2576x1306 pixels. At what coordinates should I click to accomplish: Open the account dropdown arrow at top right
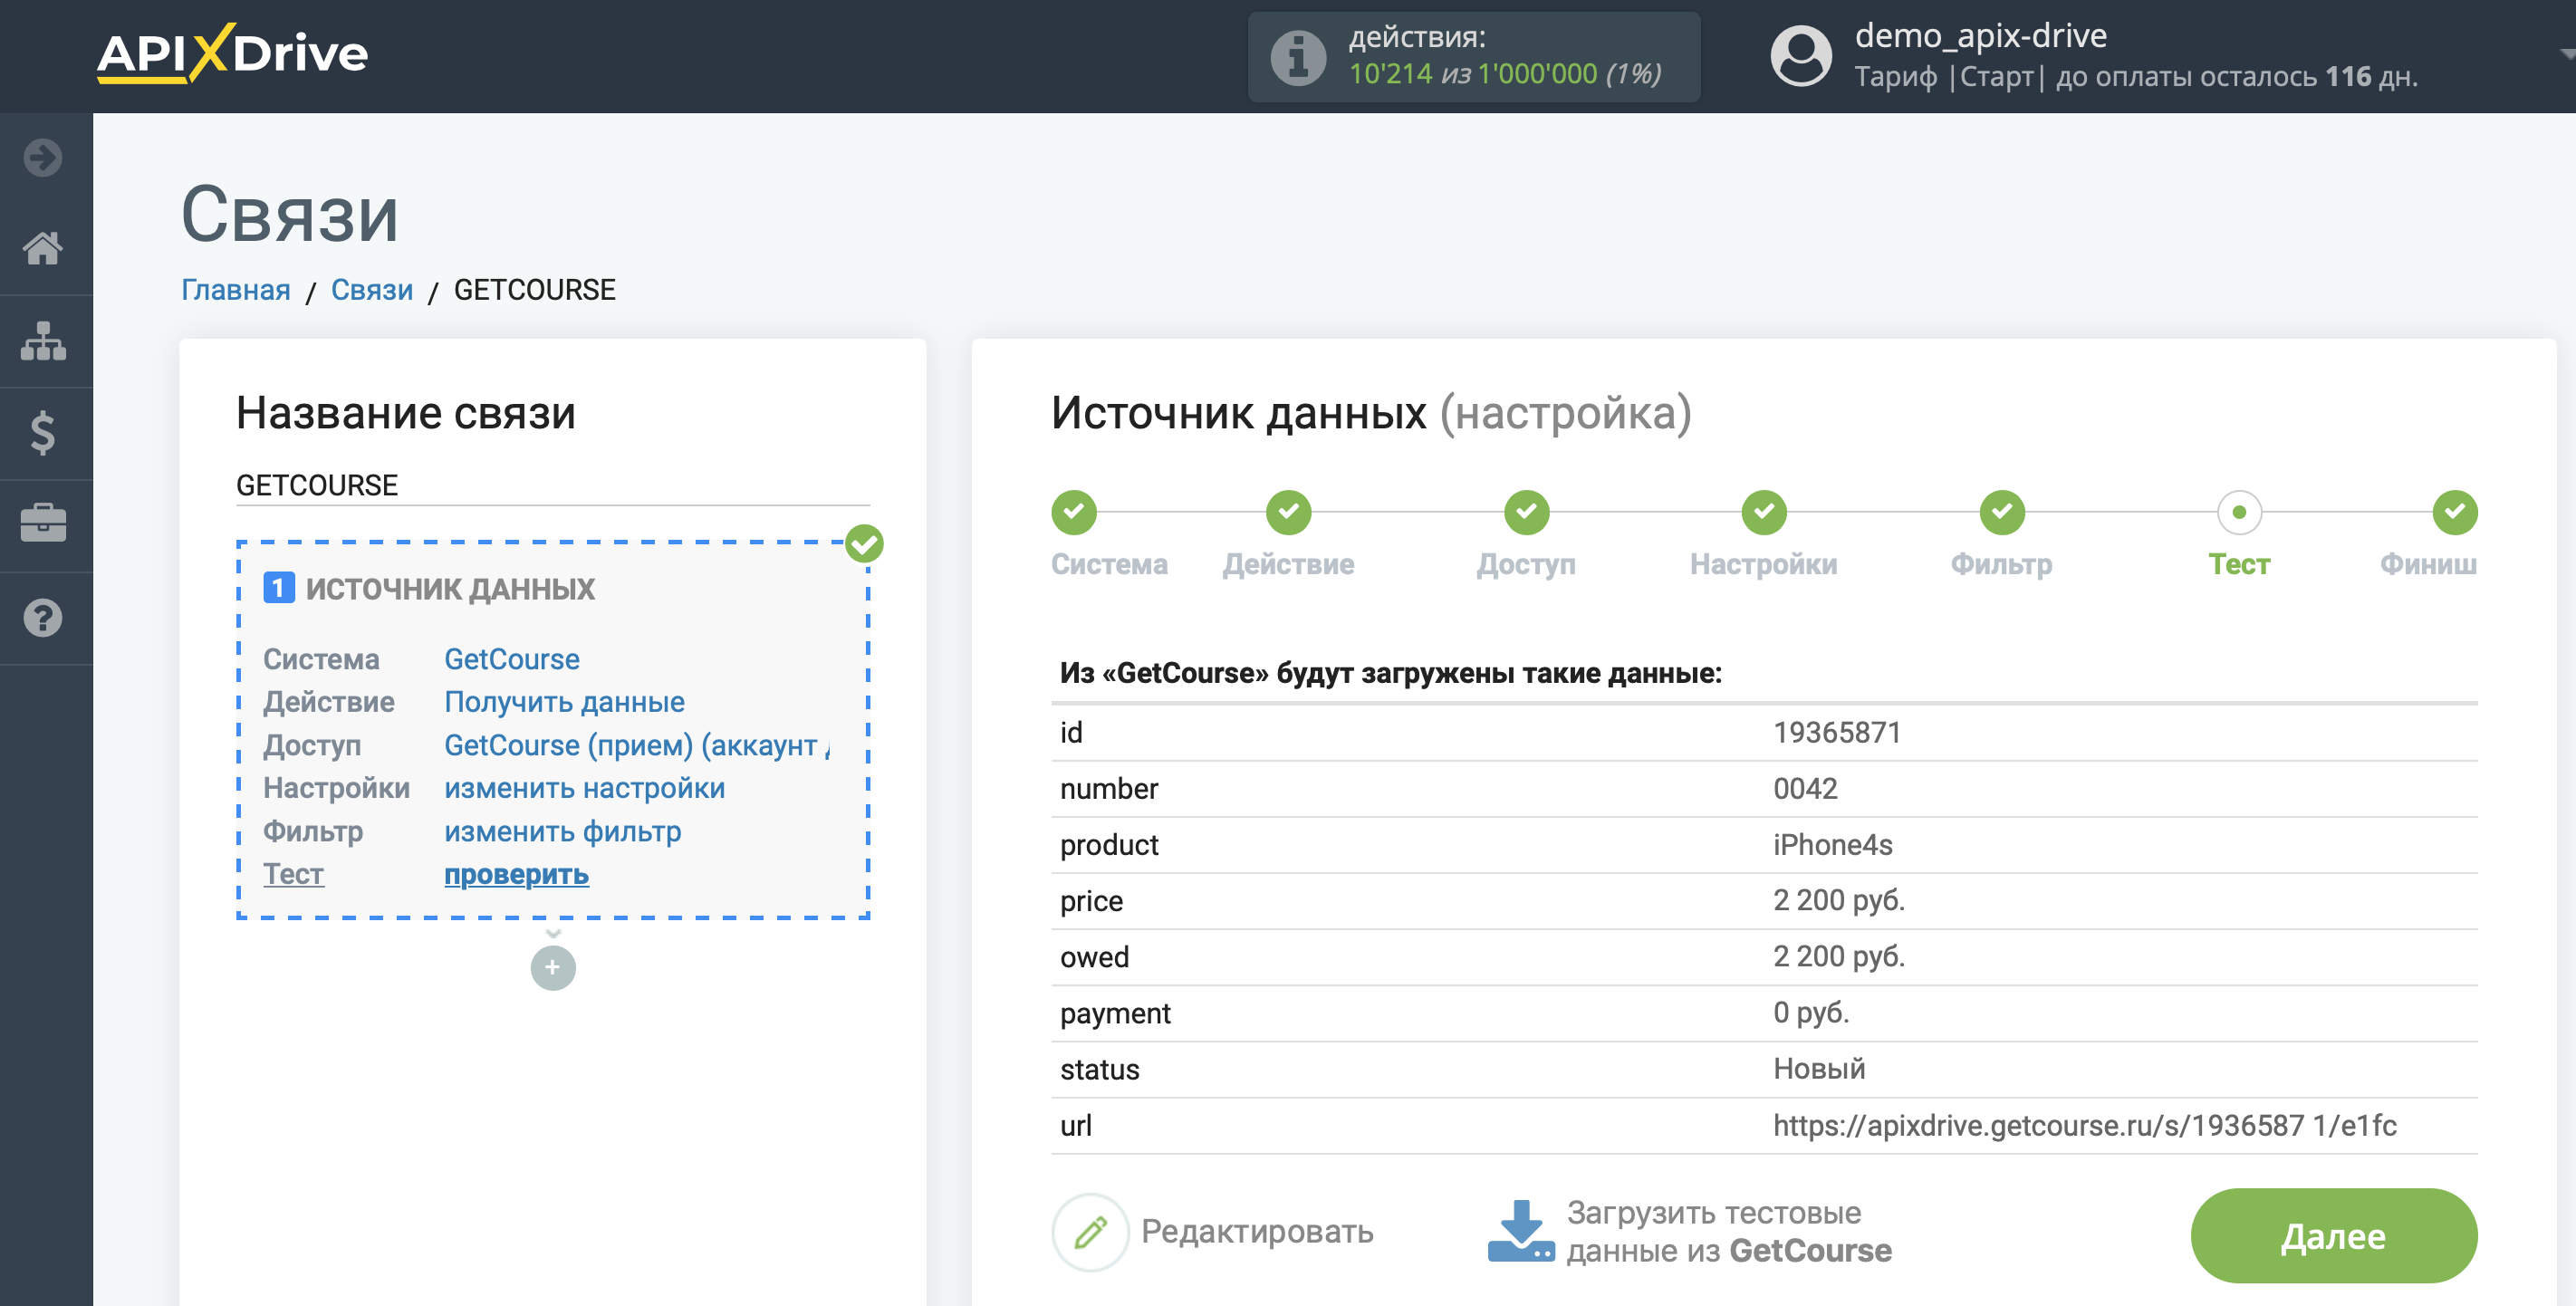point(2567,54)
